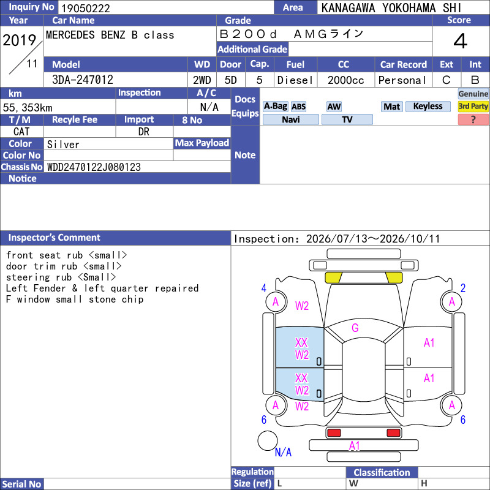490x490 pixels.
Task: Click the yellow left headlight swatch
Action: click(333, 277)
